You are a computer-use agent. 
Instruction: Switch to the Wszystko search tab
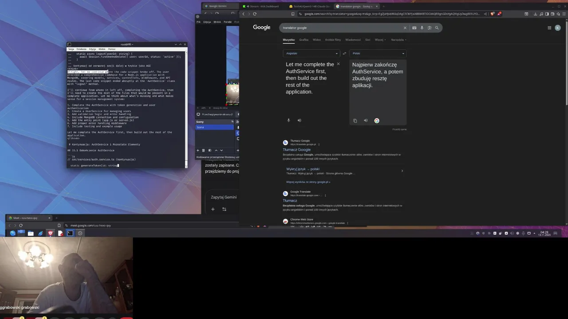(288, 40)
